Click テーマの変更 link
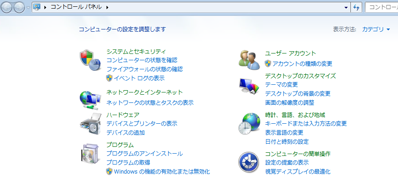The image size is (398, 189). click(282, 84)
